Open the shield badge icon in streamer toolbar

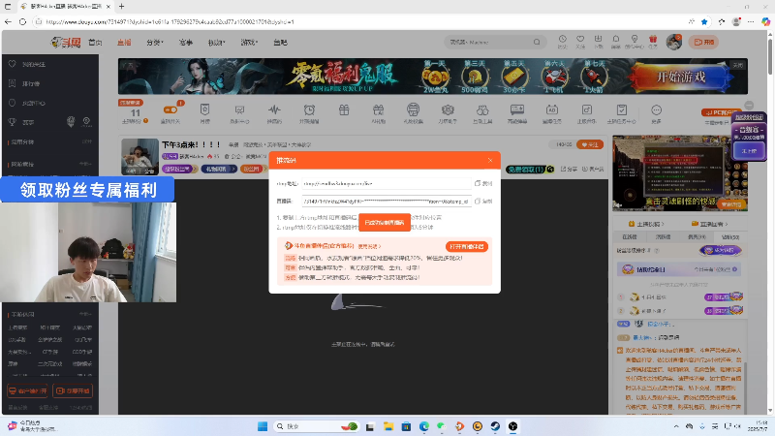(x=204, y=109)
